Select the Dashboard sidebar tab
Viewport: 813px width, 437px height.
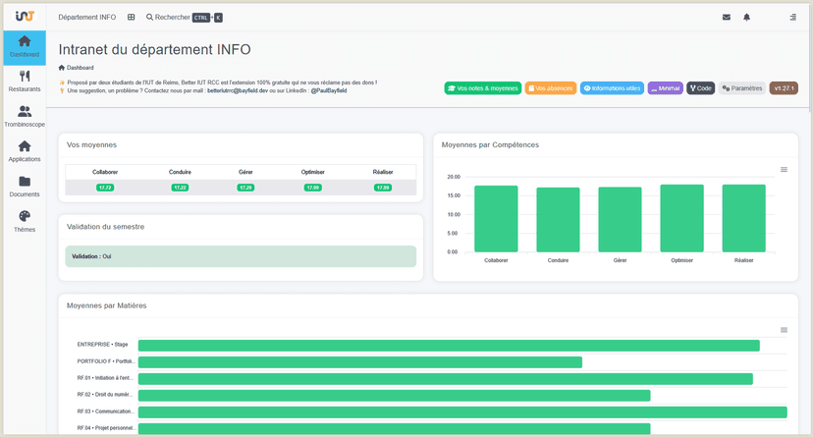[25, 48]
